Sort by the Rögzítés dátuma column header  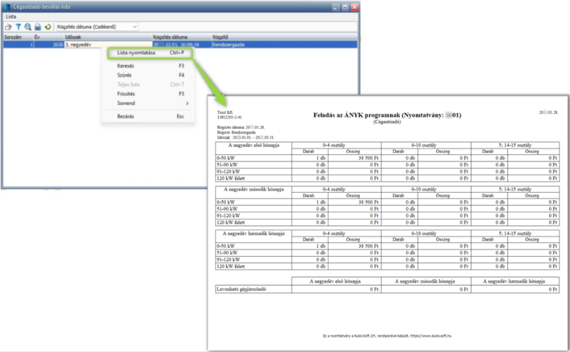coord(182,37)
